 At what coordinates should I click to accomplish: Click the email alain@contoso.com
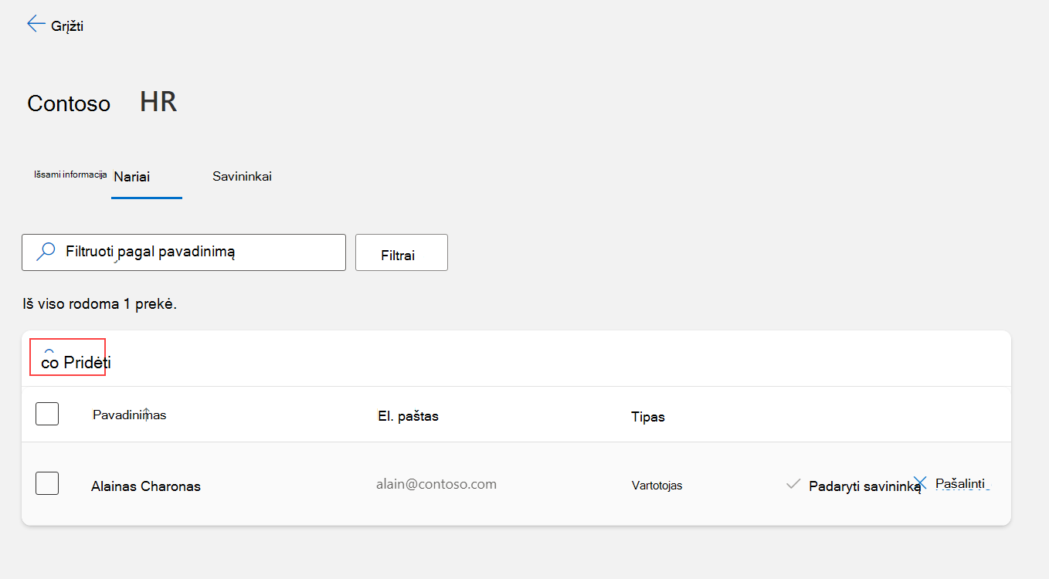click(436, 484)
